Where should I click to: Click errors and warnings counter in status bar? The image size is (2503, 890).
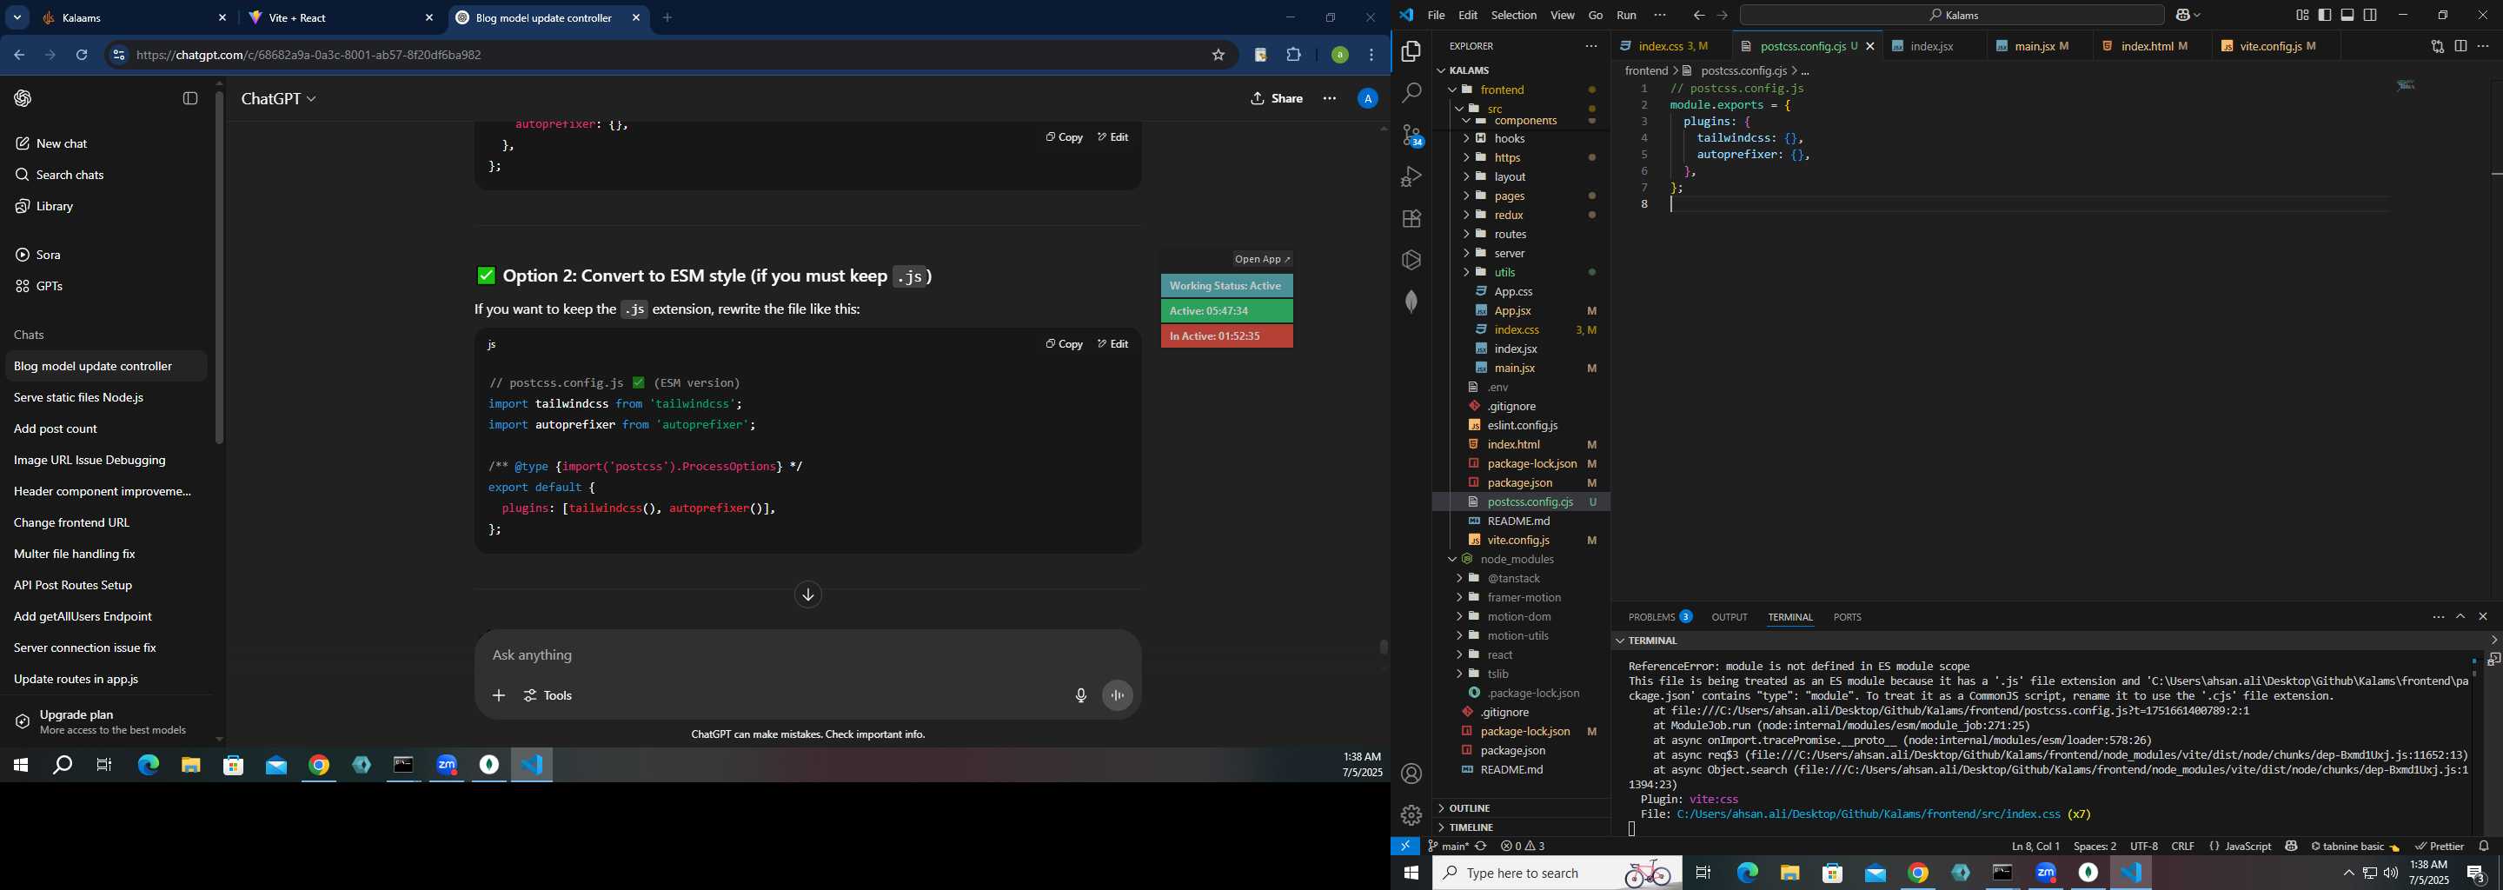click(x=1523, y=847)
